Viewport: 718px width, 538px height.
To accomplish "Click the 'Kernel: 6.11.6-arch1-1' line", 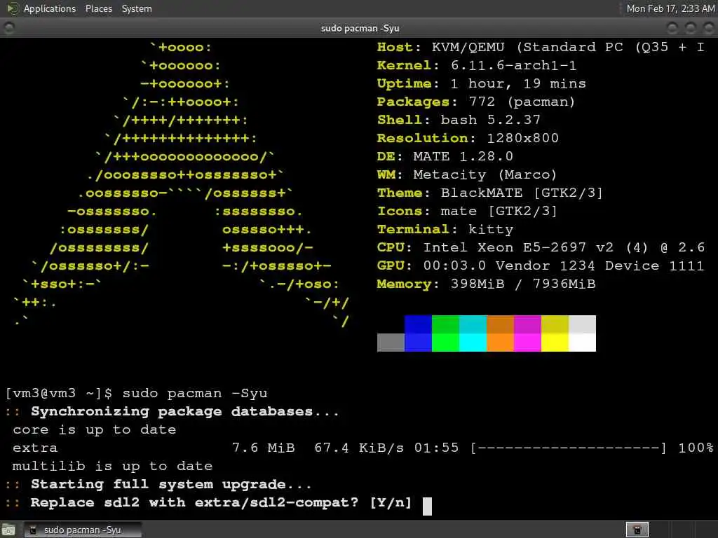I will pos(477,65).
